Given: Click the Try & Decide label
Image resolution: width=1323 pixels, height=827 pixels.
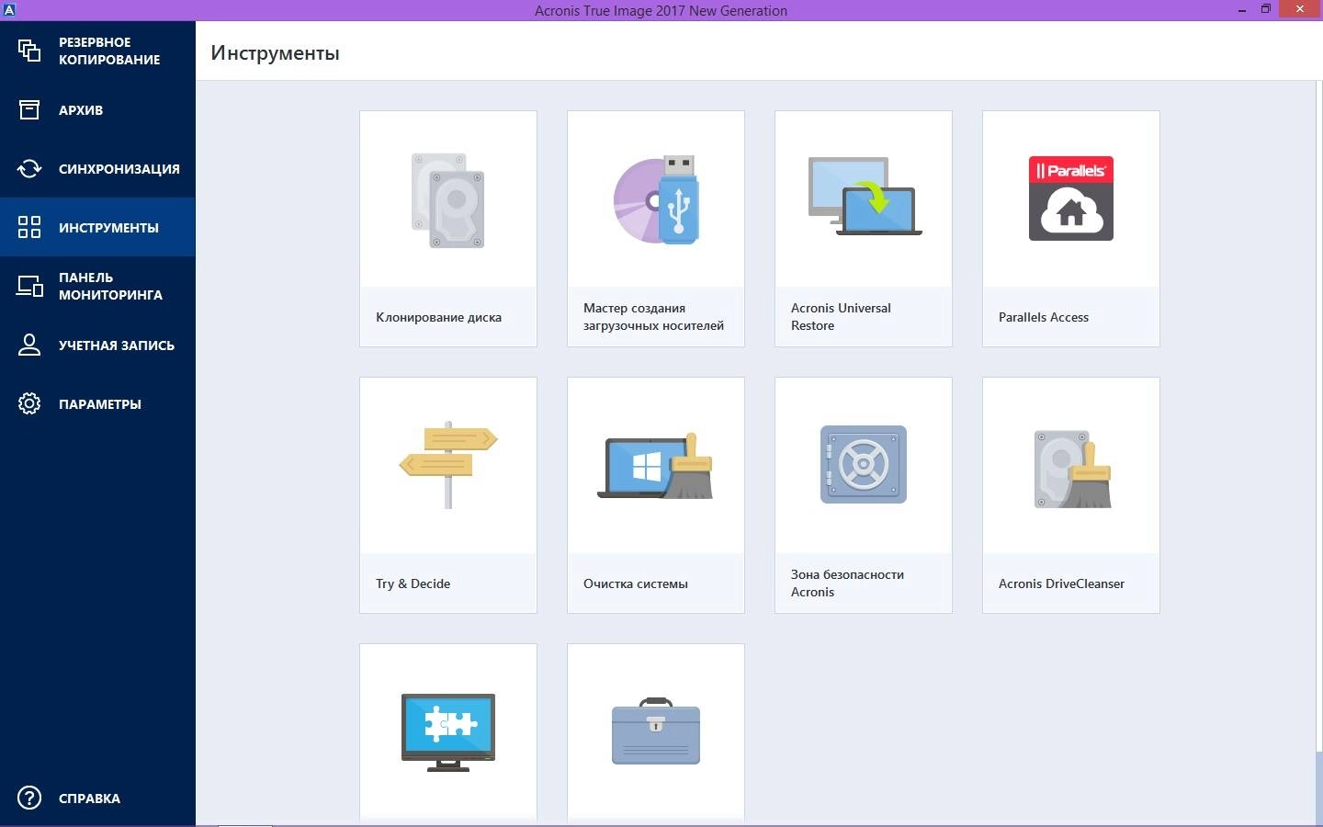Looking at the screenshot, I should point(413,583).
